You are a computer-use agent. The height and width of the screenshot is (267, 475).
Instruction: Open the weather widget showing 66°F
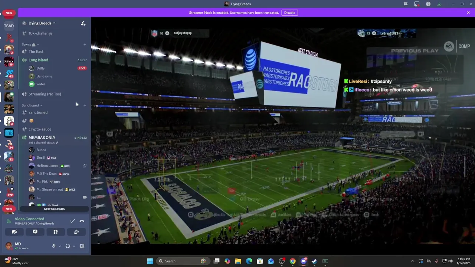(x=17, y=261)
